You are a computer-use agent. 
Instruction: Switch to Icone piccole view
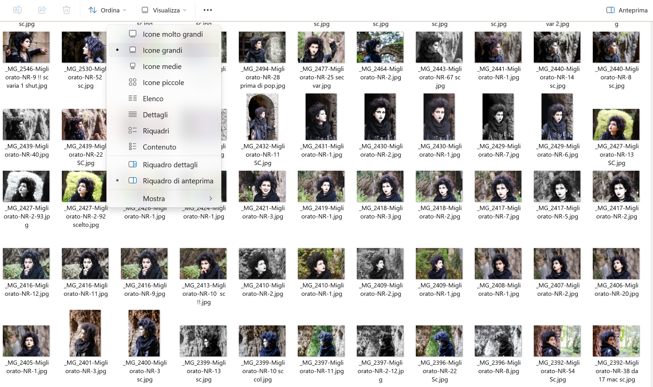point(164,82)
